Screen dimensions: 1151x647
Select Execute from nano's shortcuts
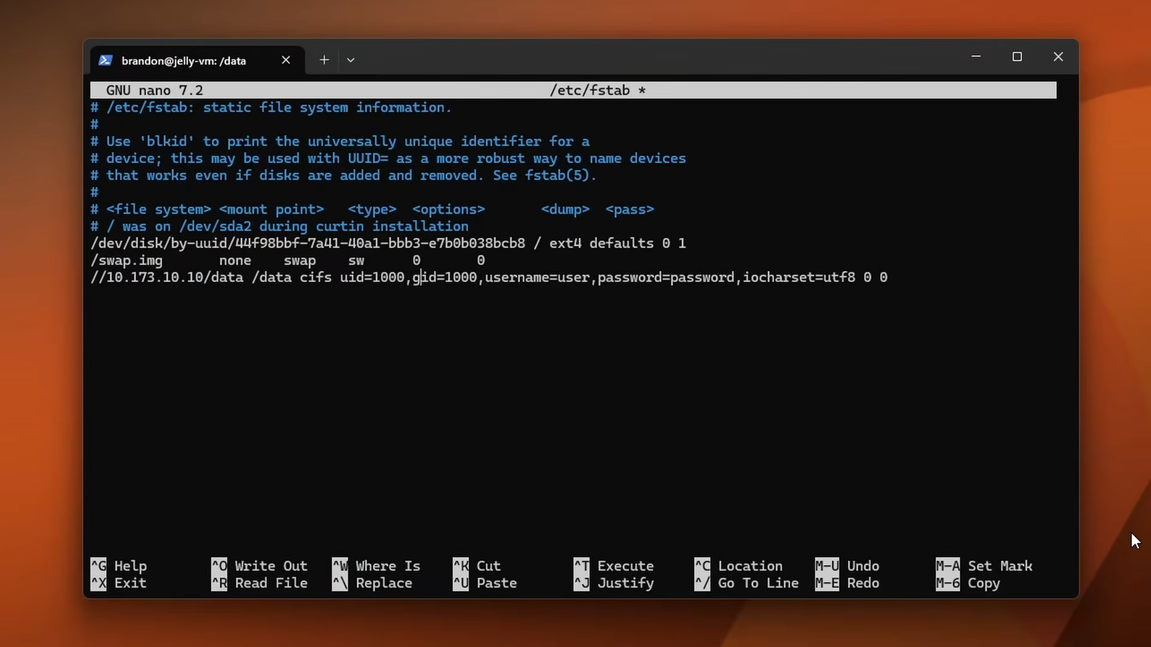click(626, 566)
